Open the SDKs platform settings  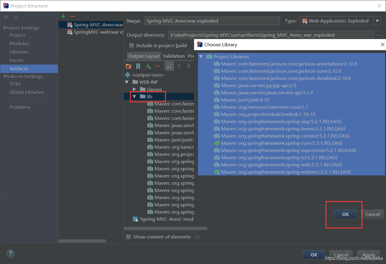(15, 84)
